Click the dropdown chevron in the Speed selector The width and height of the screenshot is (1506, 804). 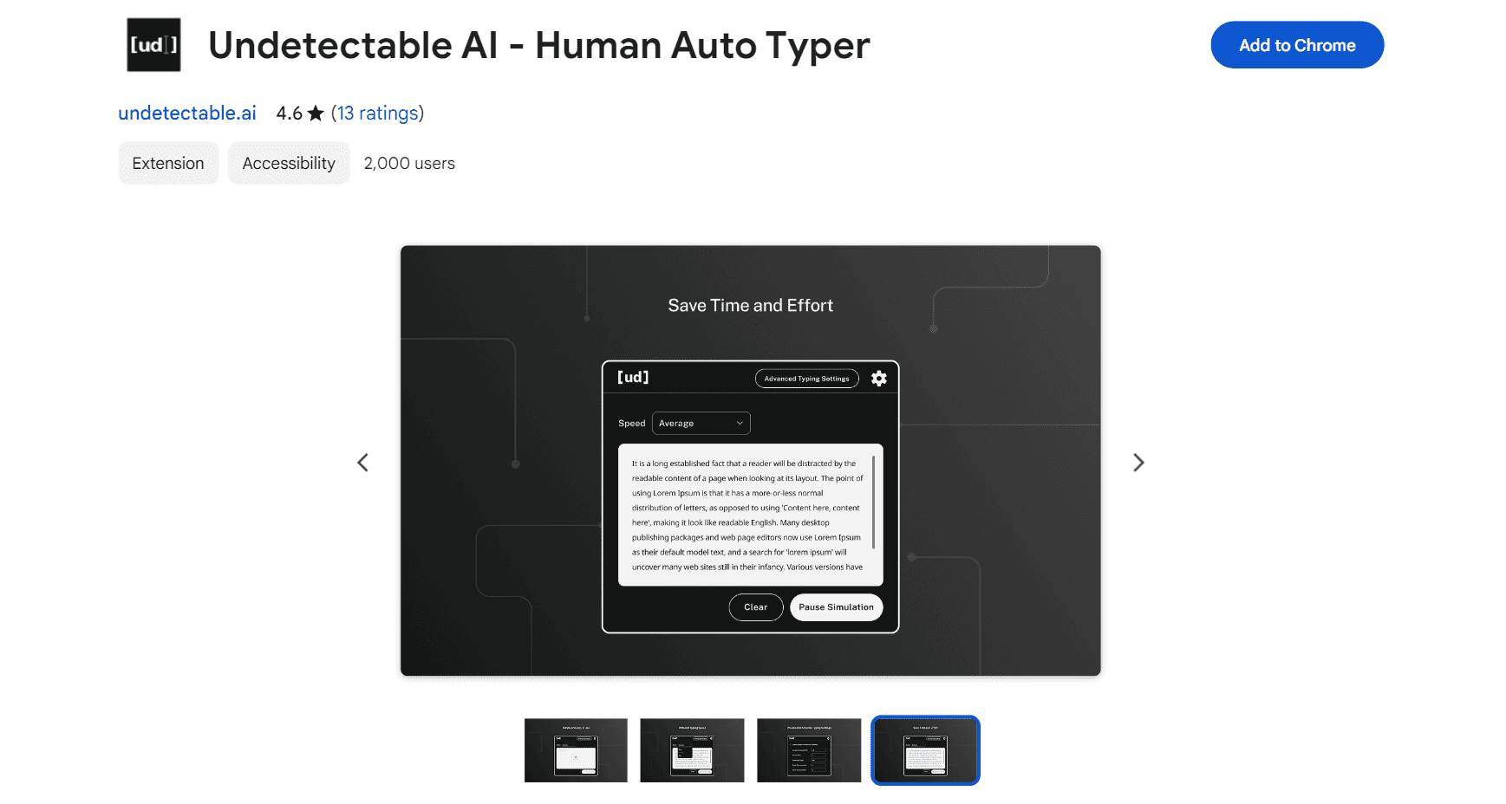740,424
